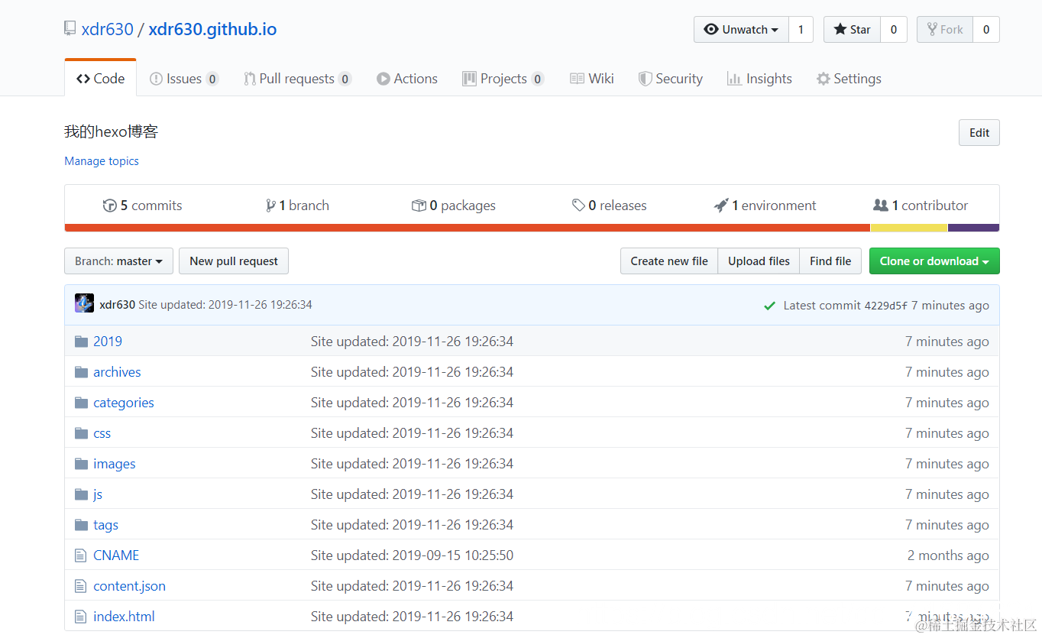Click the folder icon of the js row
Screen dimensions: 1042x638
click(x=81, y=494)
